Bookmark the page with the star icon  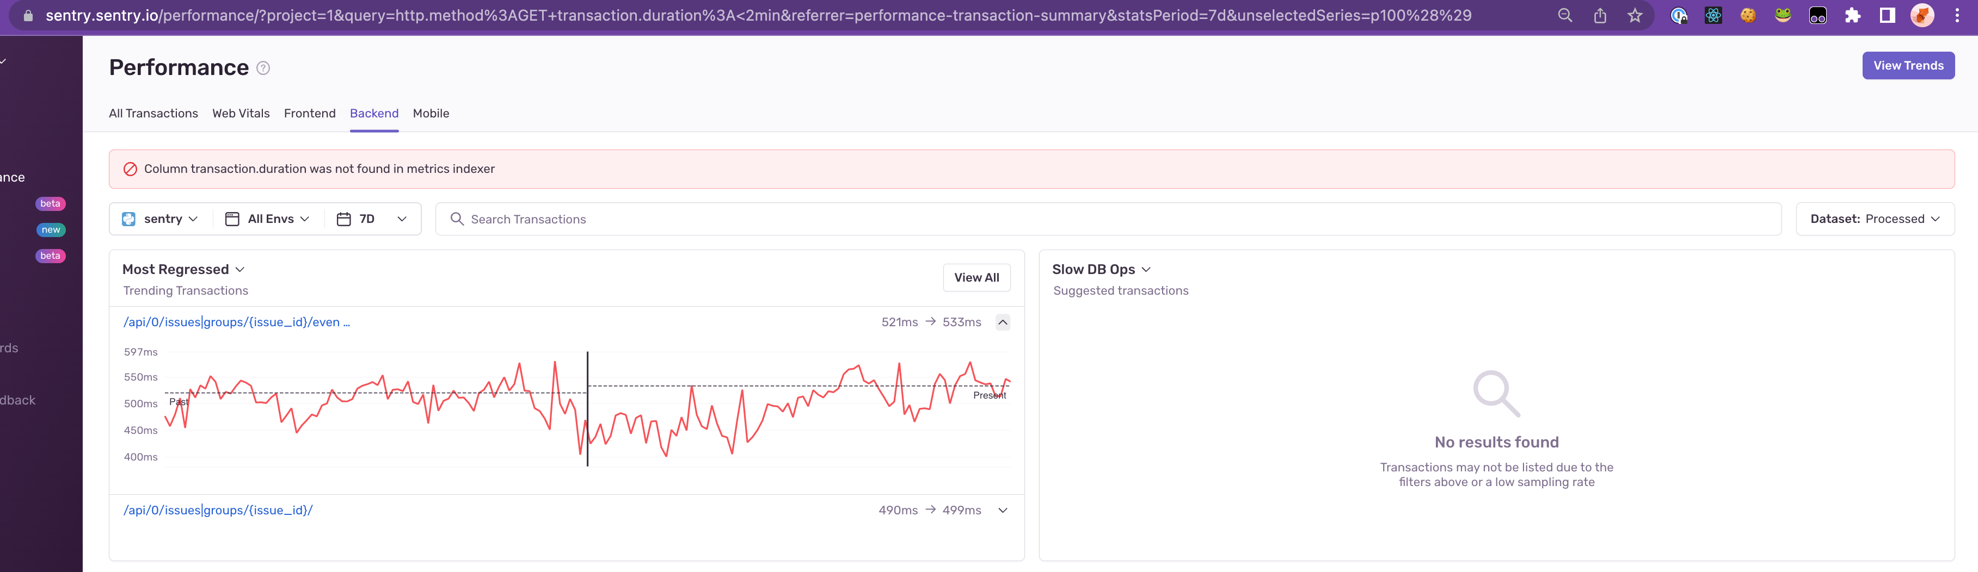[x=1635, y=15]
